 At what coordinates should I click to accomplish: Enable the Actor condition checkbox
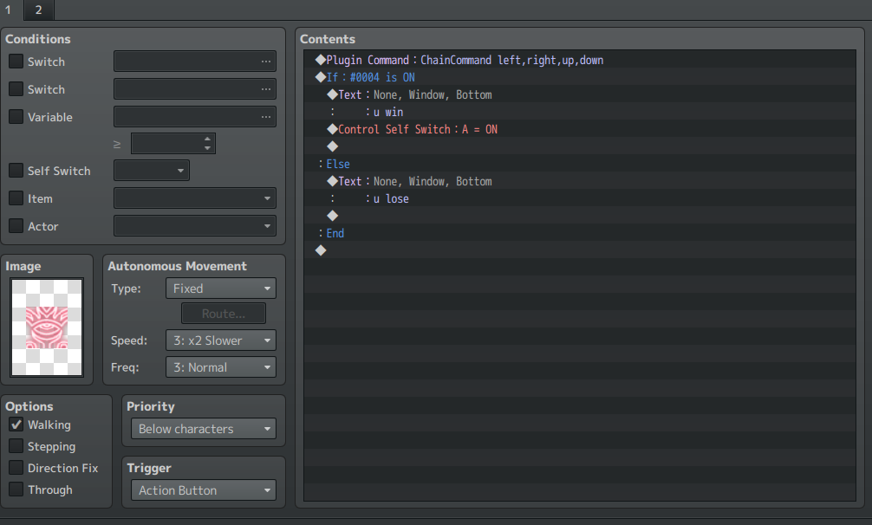[x=16, y=226]
